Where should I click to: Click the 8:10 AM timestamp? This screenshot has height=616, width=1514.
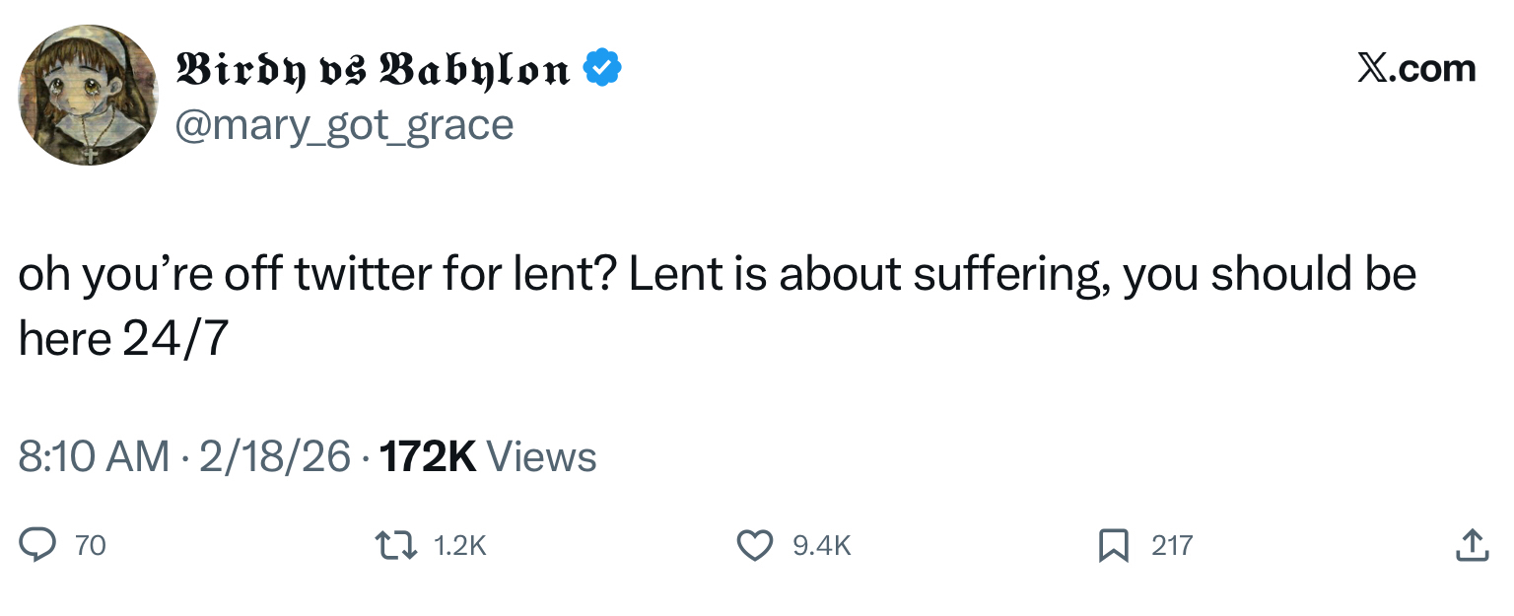[95, 456]
